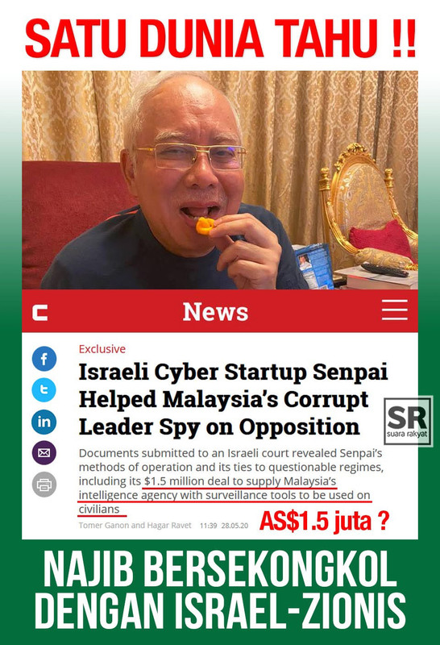Open the Israeli Cyber Startup Senpai headline
This screenshot has width=440, height=645.
tap(233, 399)
